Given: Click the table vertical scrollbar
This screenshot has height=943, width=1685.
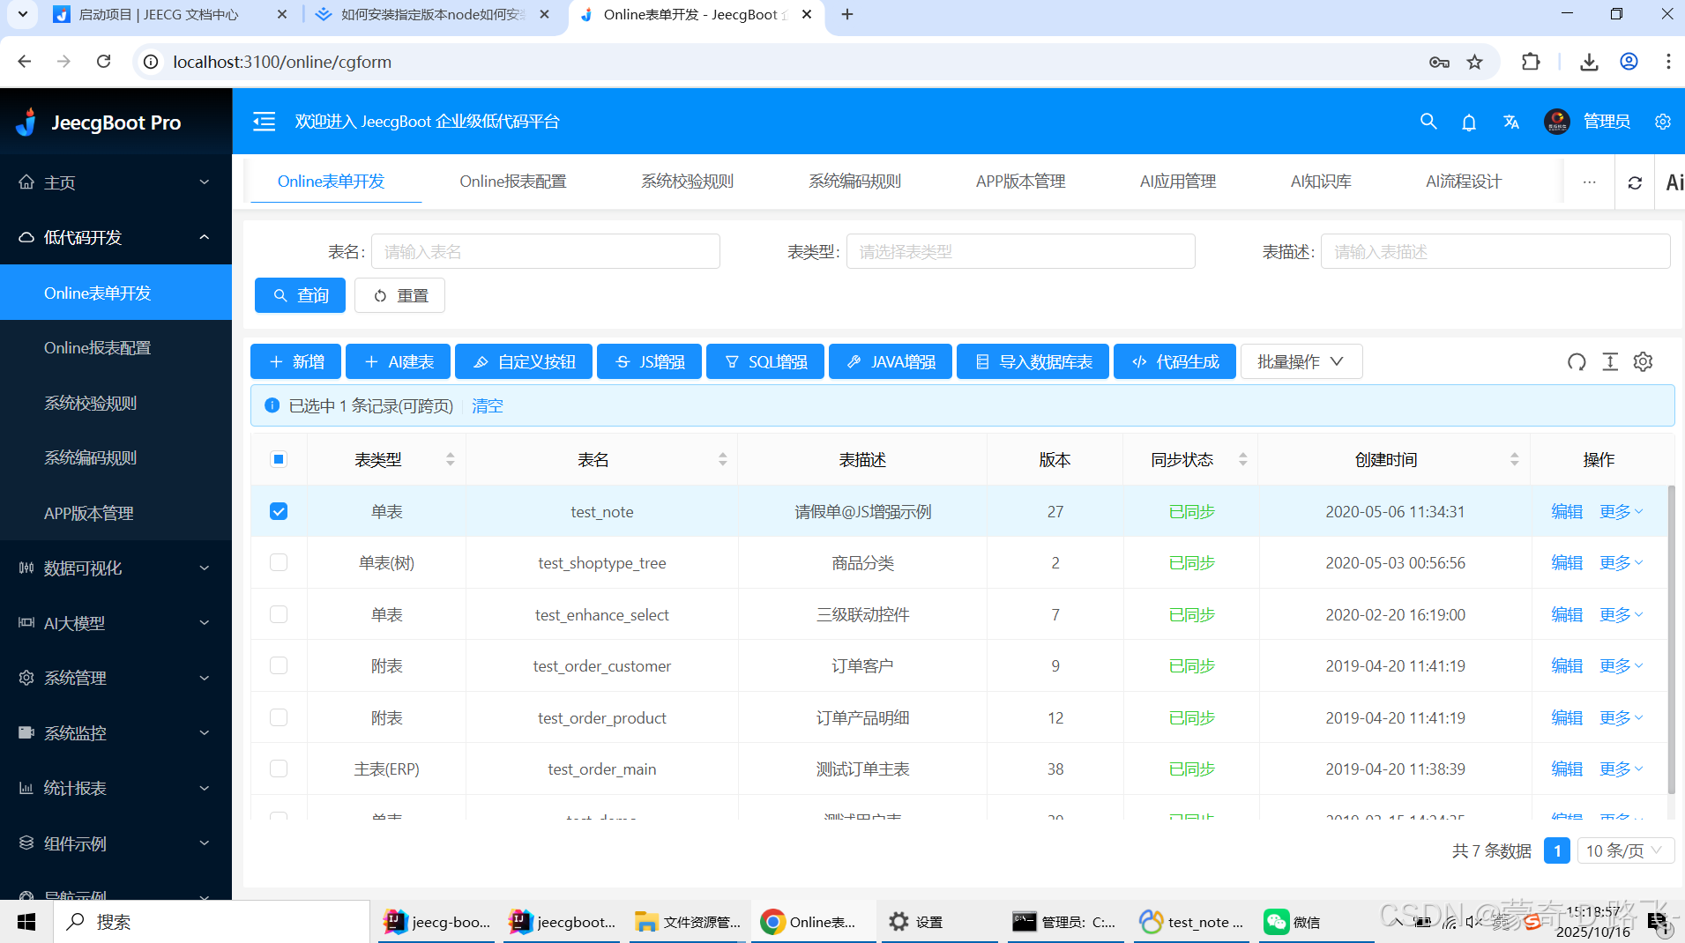Looking at the screenshot, I should (1671, 639).
